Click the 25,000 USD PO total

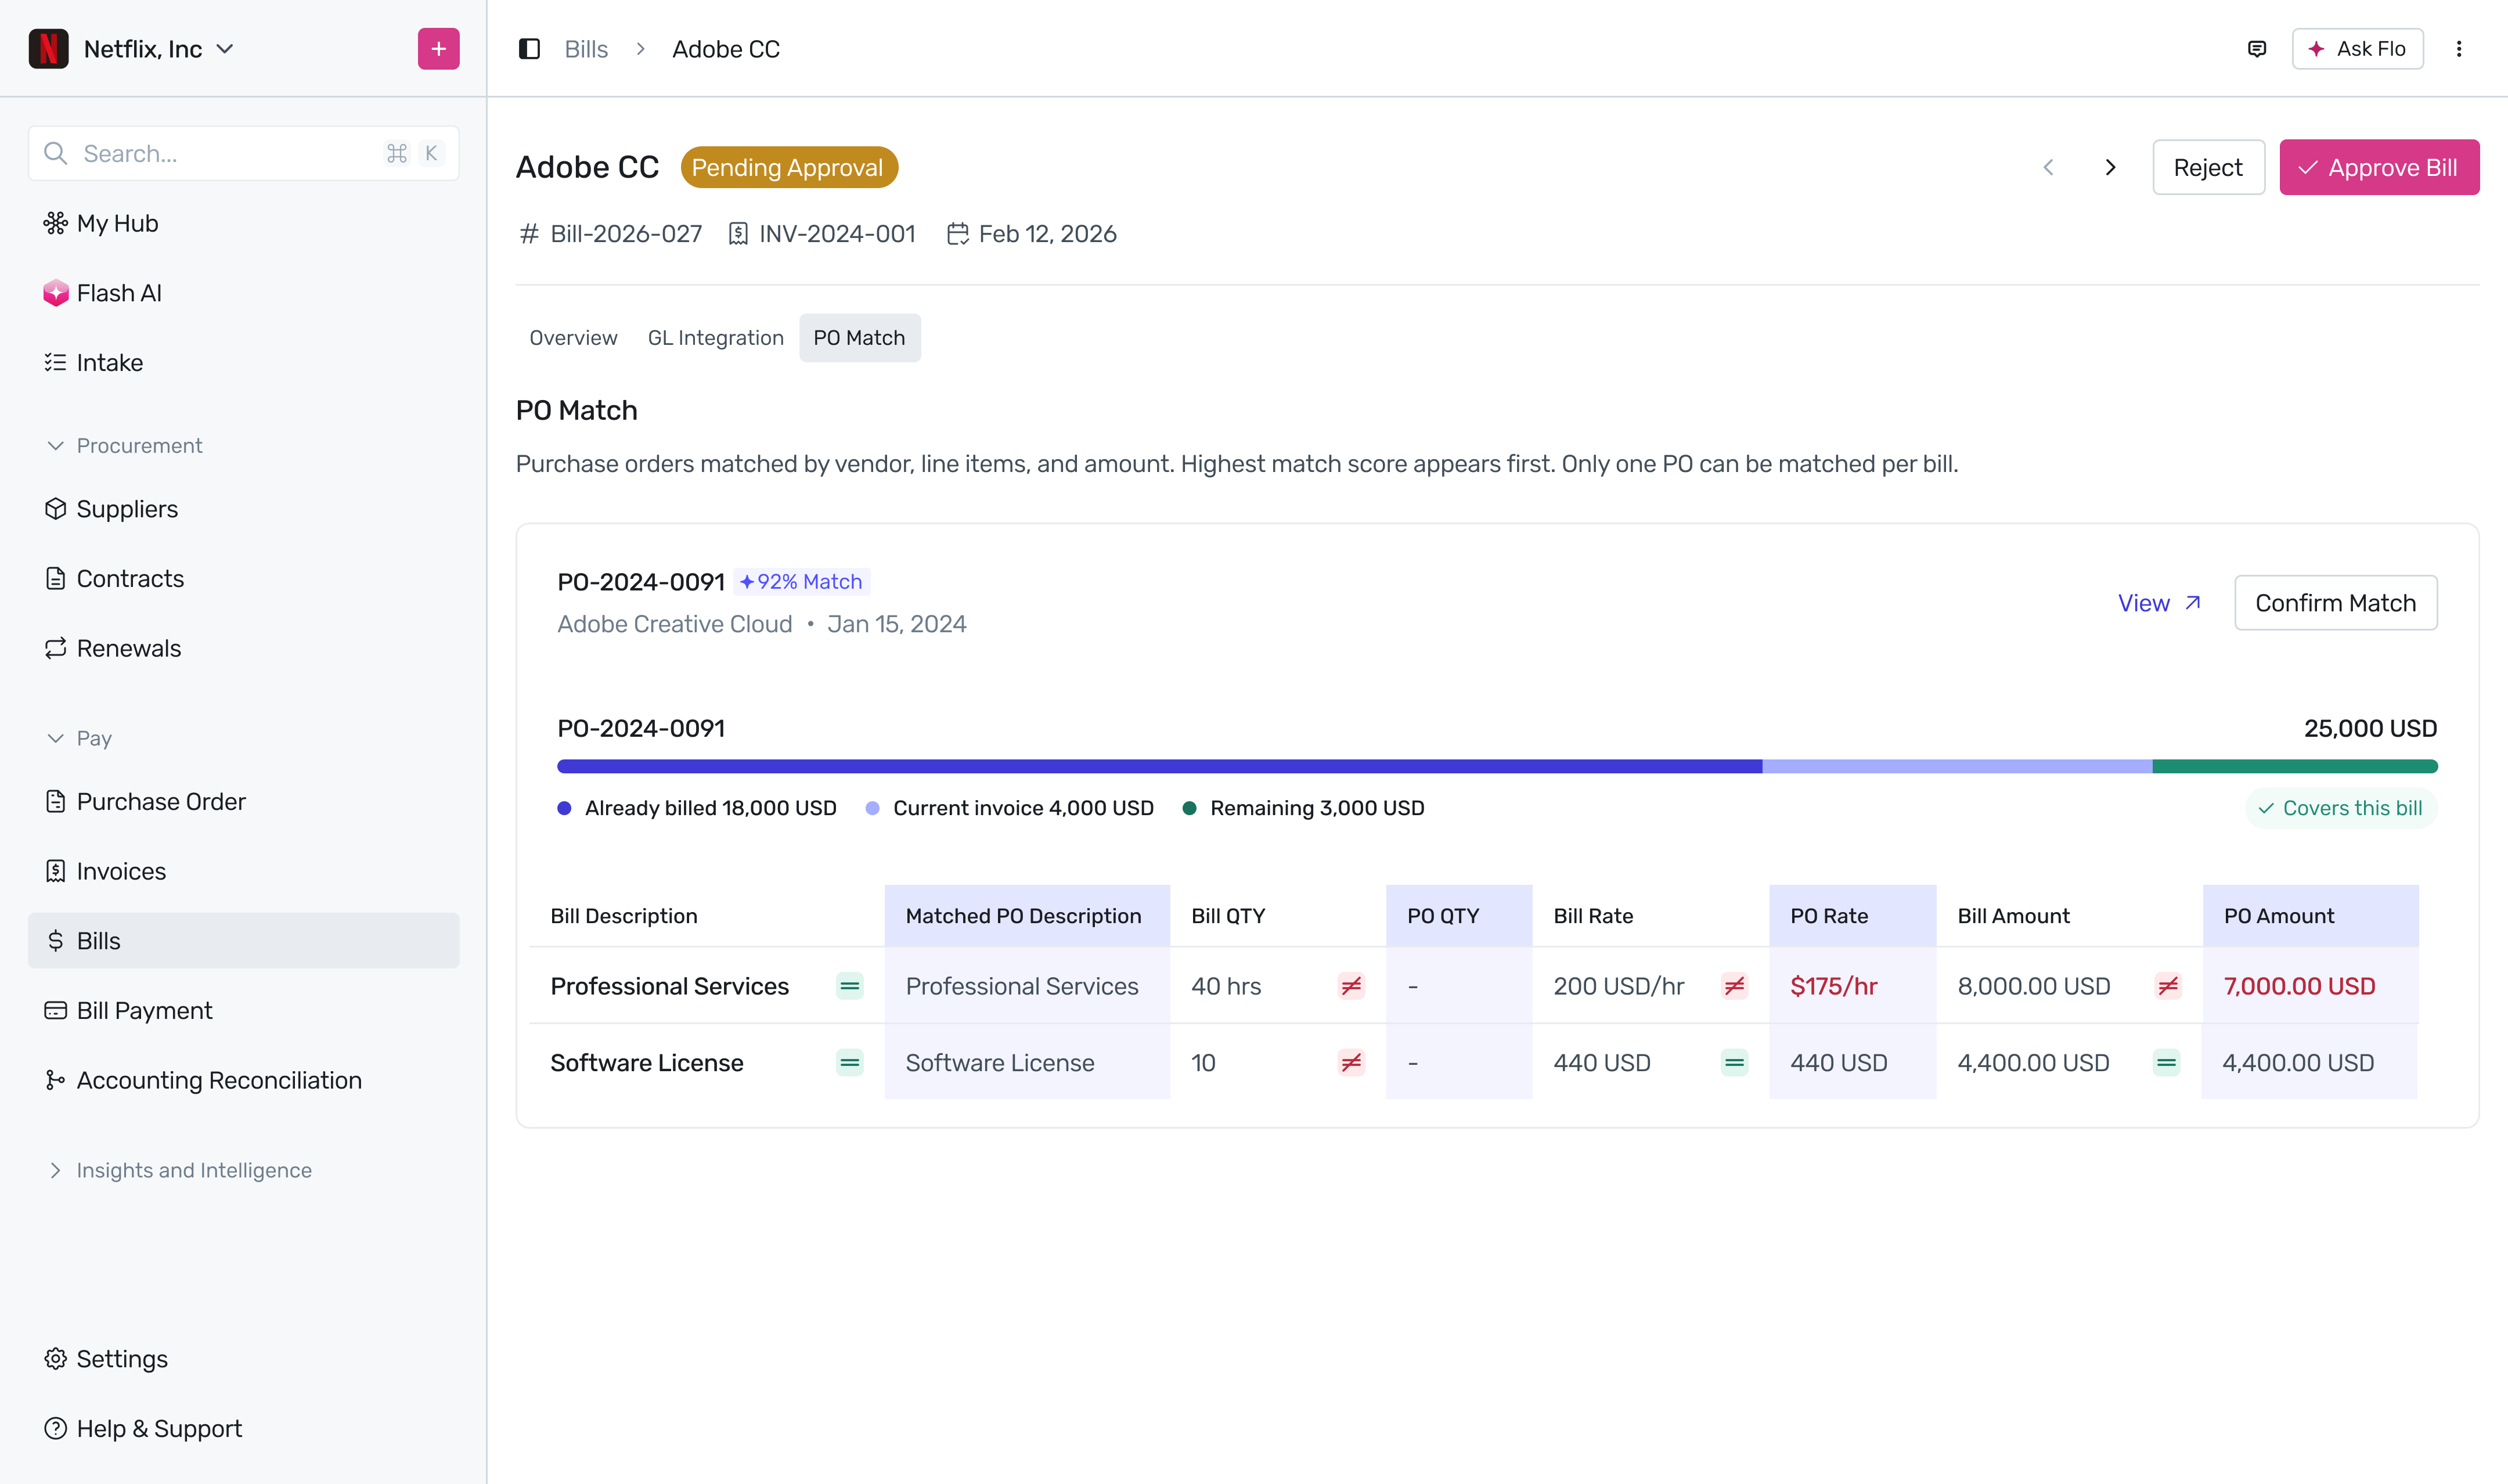click(2370, 728)
